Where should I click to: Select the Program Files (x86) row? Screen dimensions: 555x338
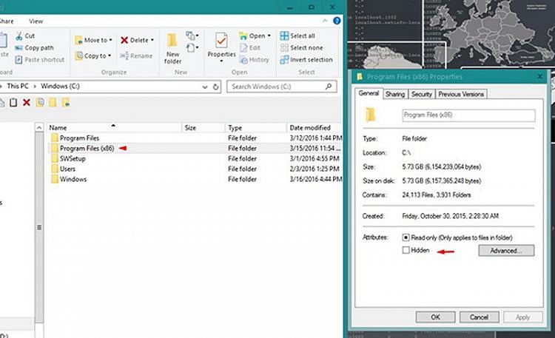pos(195,149)
